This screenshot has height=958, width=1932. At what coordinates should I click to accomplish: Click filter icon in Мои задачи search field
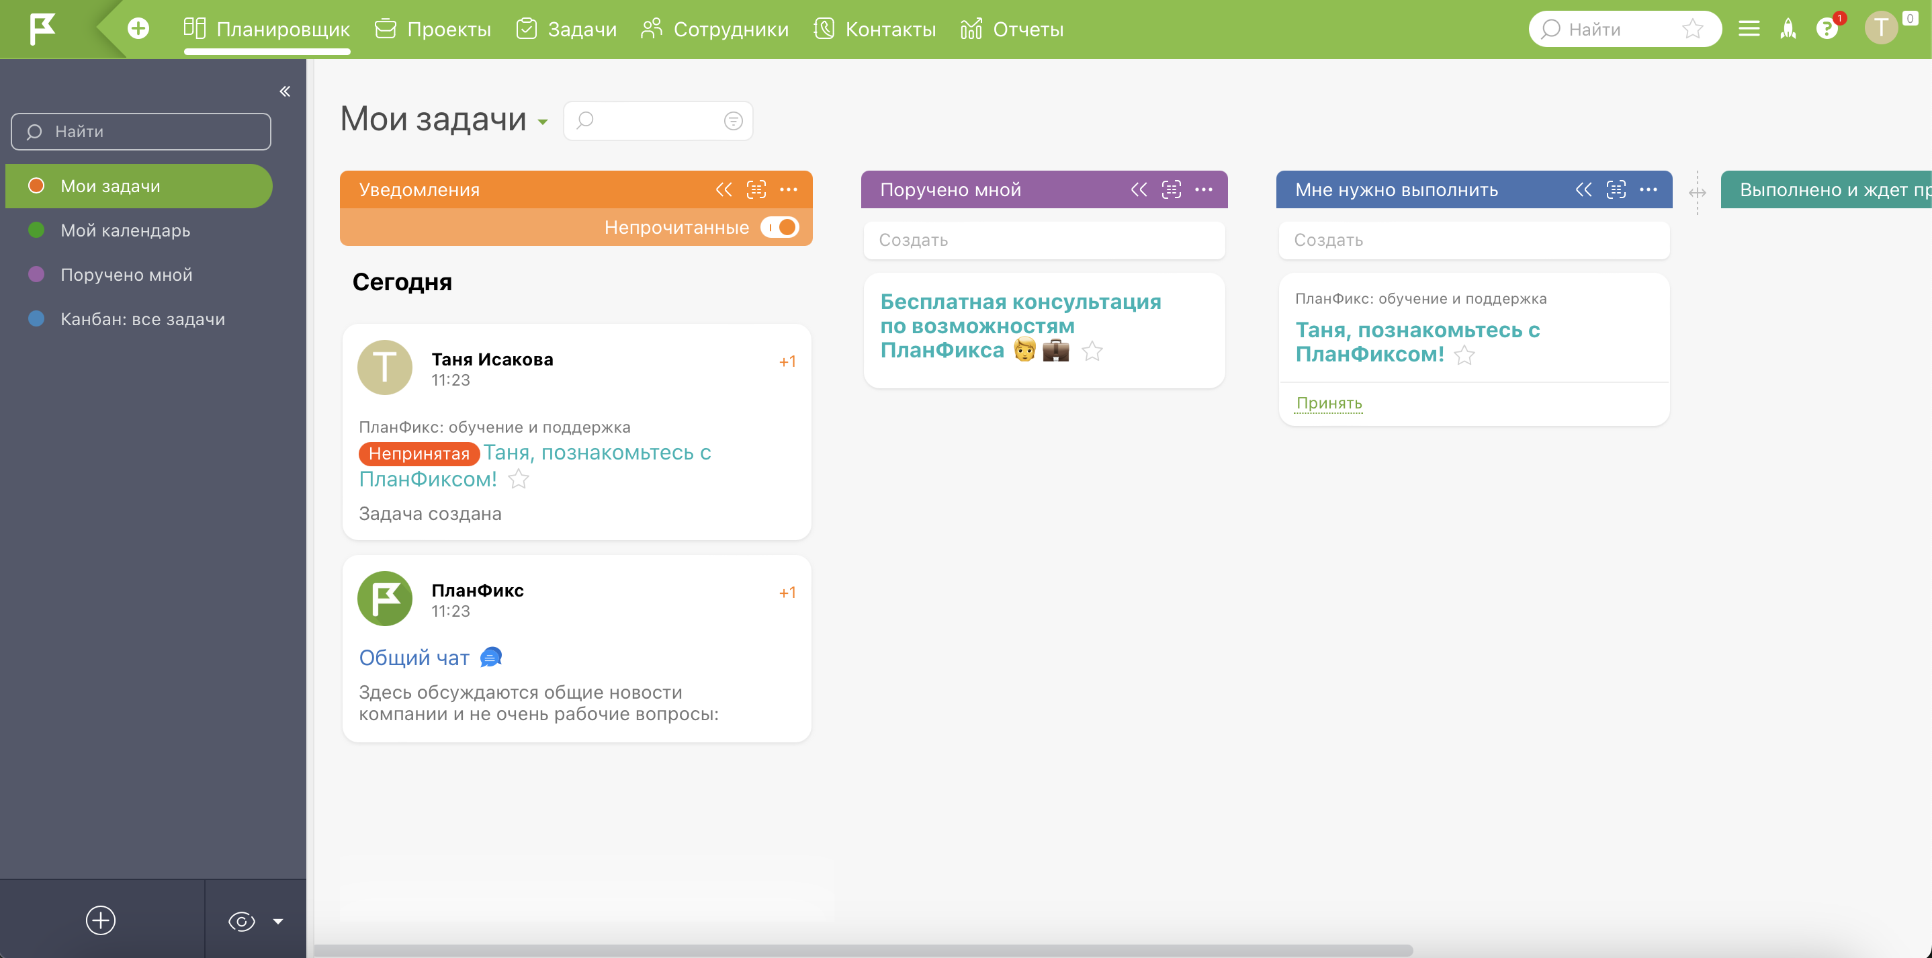point(733,121)
